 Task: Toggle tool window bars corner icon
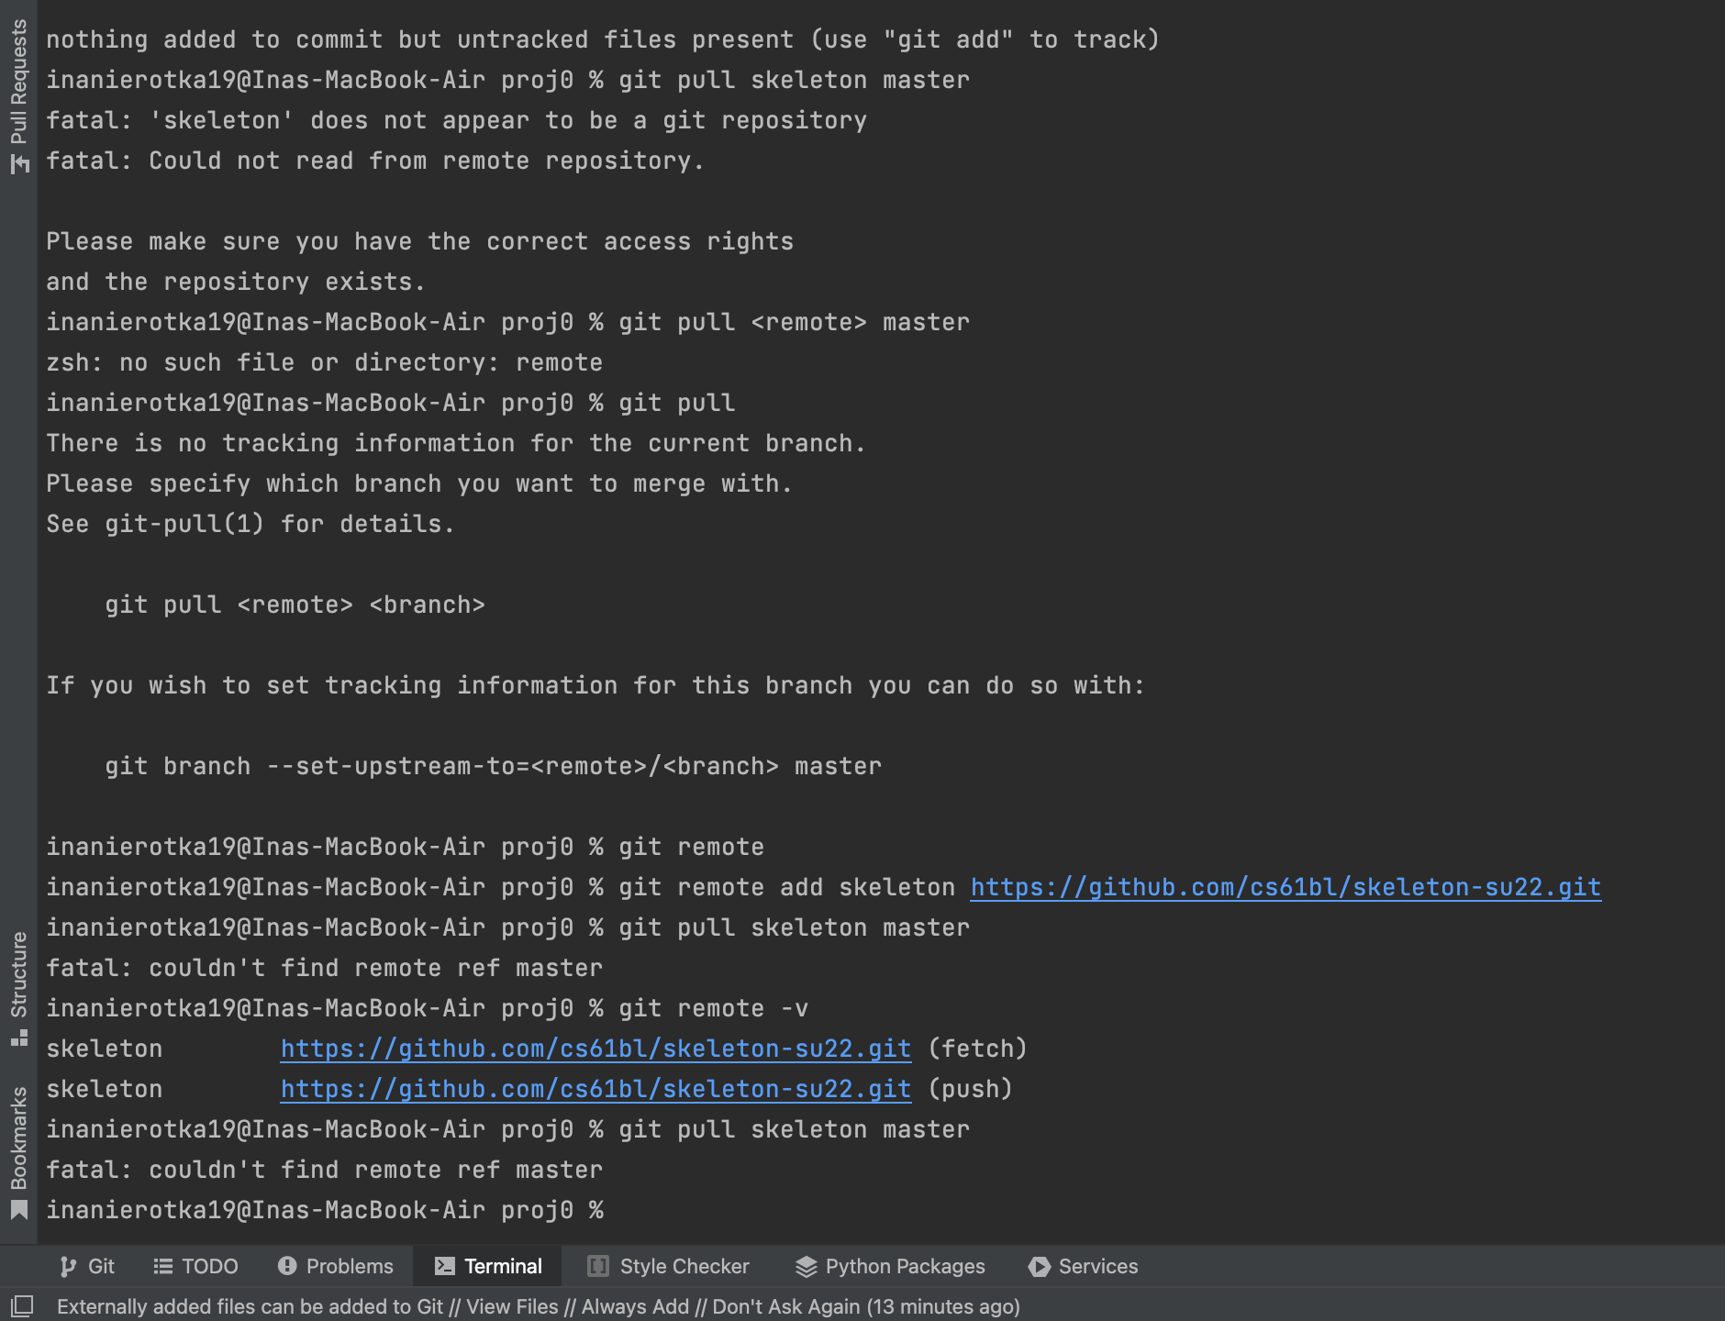point(22,1305)
